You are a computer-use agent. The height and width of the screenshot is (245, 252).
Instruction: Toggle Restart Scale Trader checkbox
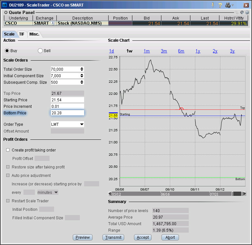(x=8, y=201)
